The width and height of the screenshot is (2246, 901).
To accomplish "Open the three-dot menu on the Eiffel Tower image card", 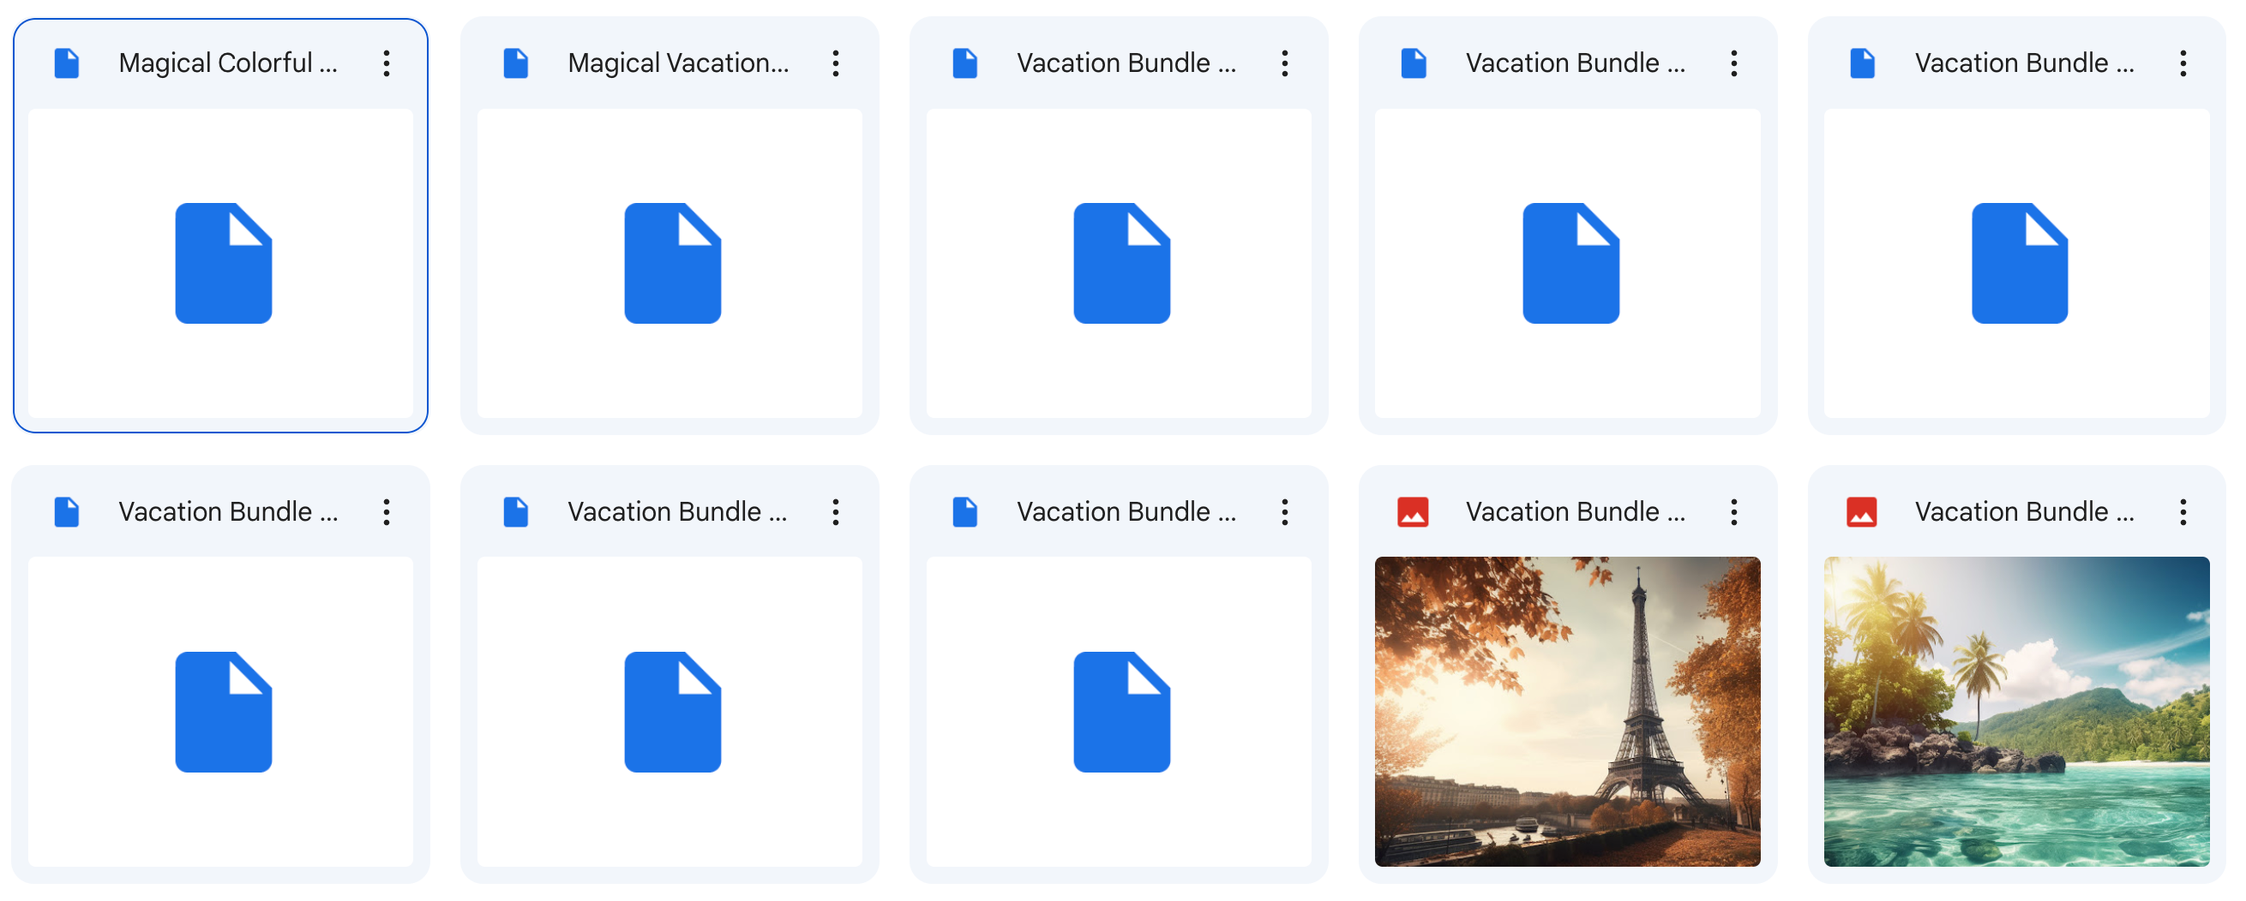I will coord(1733,512).
